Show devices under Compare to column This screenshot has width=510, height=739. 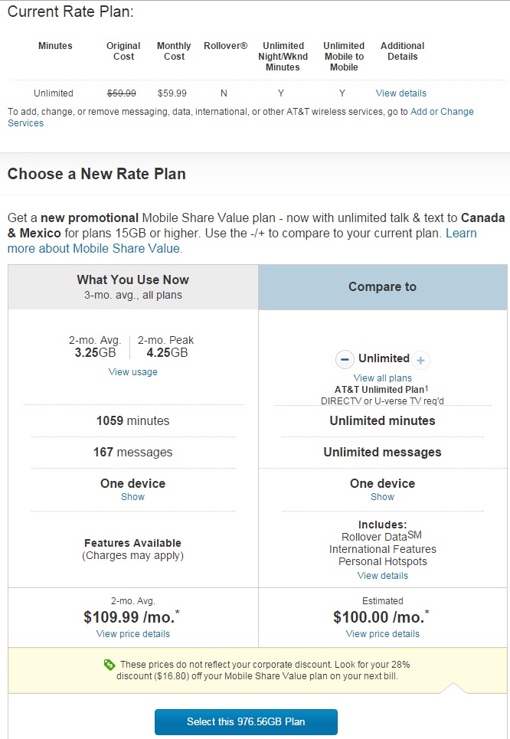[382, 497]
